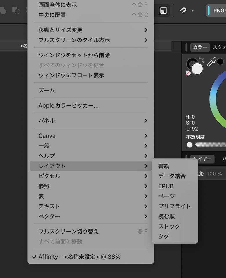
Task: Click the frame-with-handles toolbar icon
Action: (x=163, y=10)
